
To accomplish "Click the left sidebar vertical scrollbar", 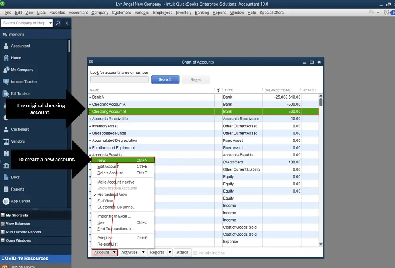I will click(69, 46).
